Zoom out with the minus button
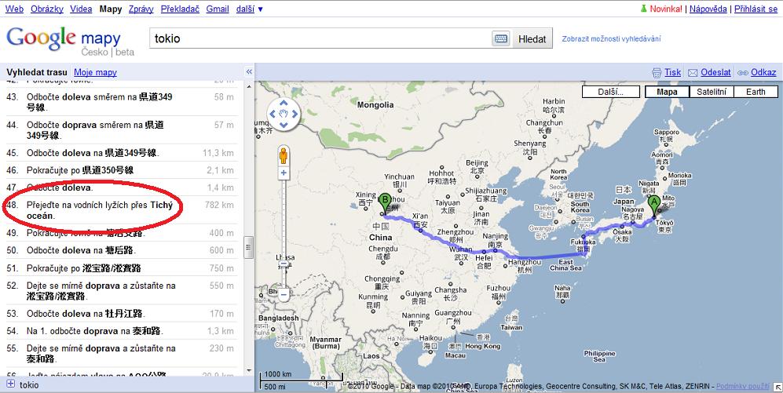 [284, 294]
